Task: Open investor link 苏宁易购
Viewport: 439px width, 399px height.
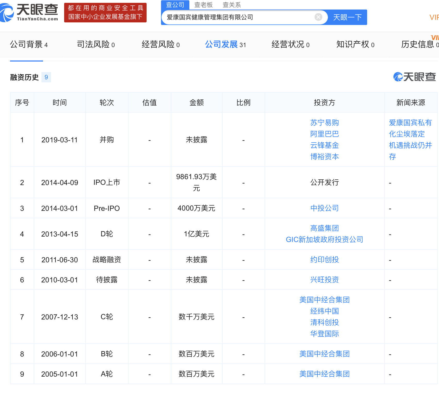Action: [x=324, y=123]
